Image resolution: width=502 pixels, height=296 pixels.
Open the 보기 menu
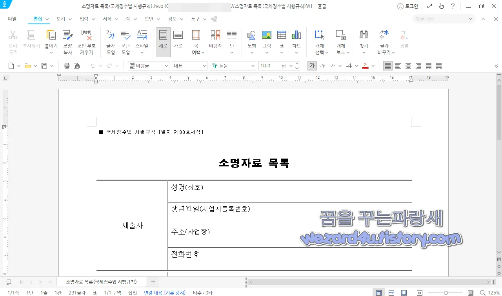click(x=61, y=19)
